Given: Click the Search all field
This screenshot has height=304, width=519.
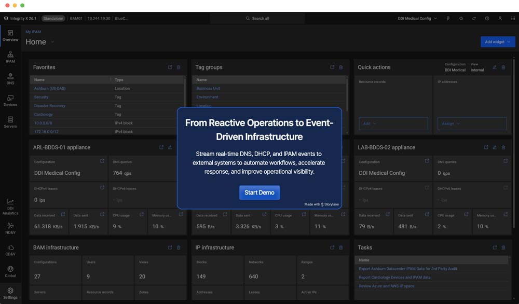Looking at the screenshot, I should 257,19.
